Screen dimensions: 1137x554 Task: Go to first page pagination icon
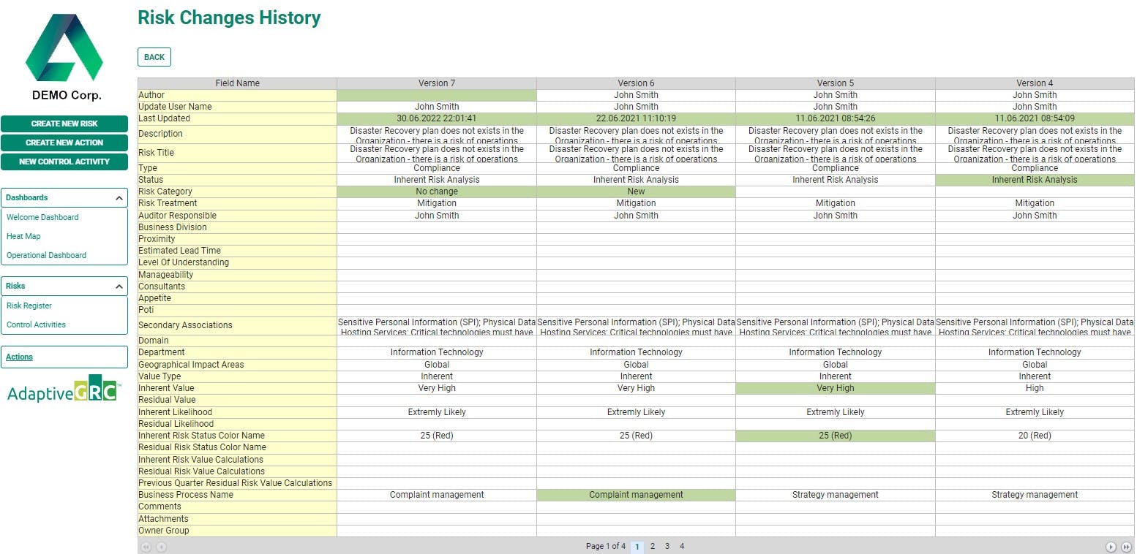point(146,547)
